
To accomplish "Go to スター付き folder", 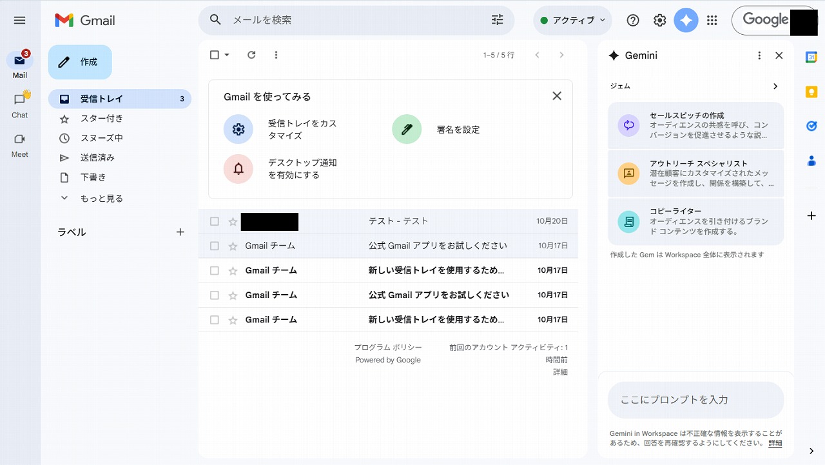I will tap(101, 119).
